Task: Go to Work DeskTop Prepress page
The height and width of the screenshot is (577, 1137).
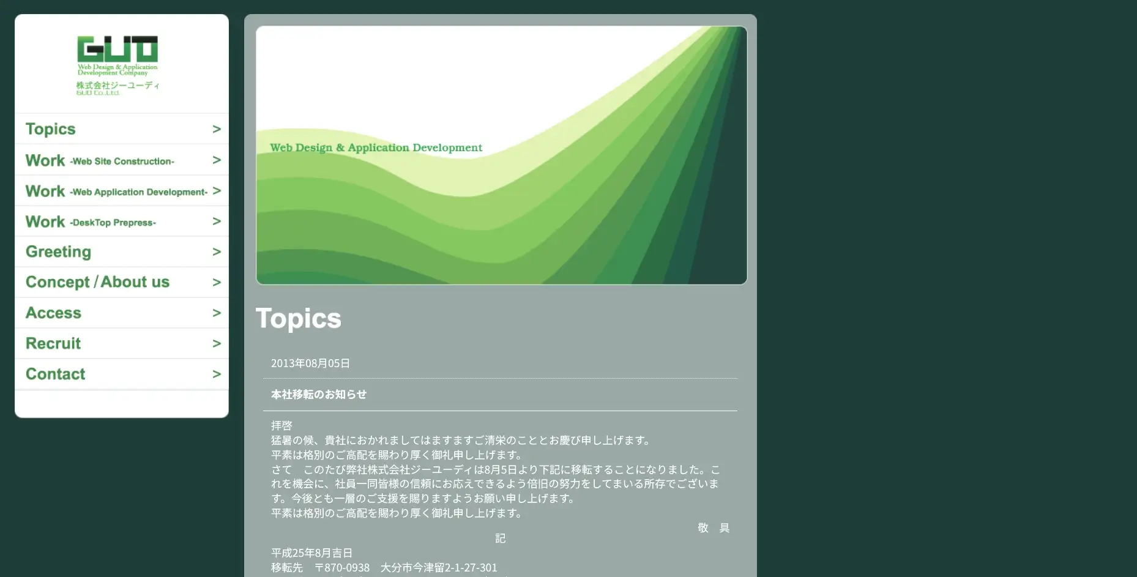Action: [x=91, y=221]
